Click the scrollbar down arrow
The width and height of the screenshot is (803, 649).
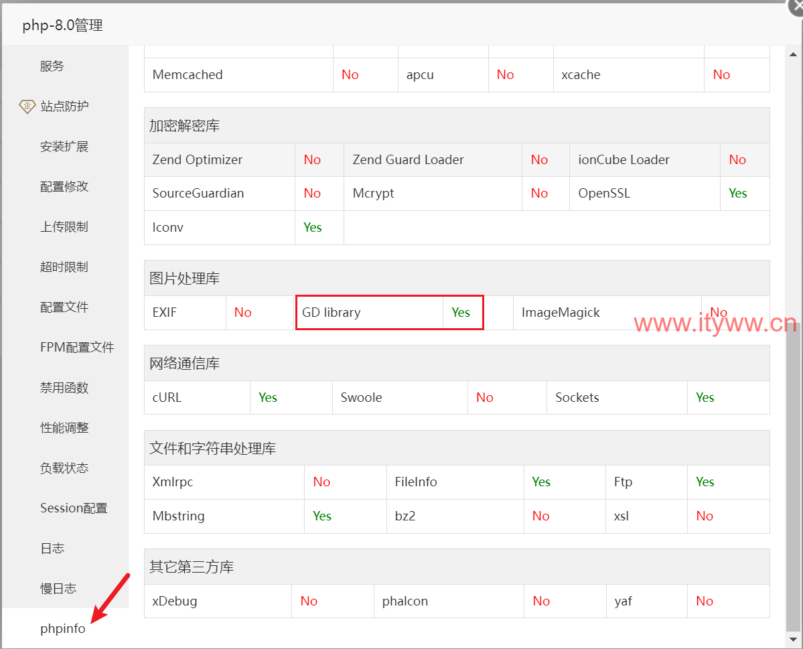point(793,639)
